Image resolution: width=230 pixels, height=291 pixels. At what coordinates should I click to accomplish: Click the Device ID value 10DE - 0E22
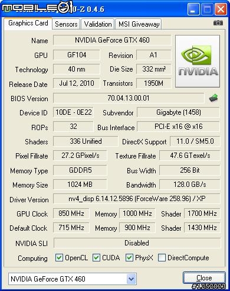(73, 112)
